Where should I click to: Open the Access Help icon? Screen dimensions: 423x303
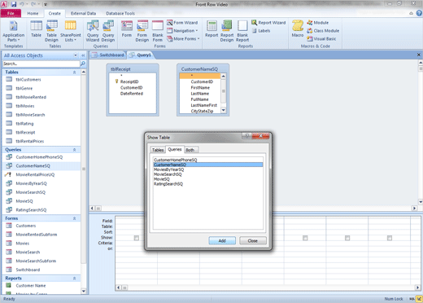coord(419,13)
